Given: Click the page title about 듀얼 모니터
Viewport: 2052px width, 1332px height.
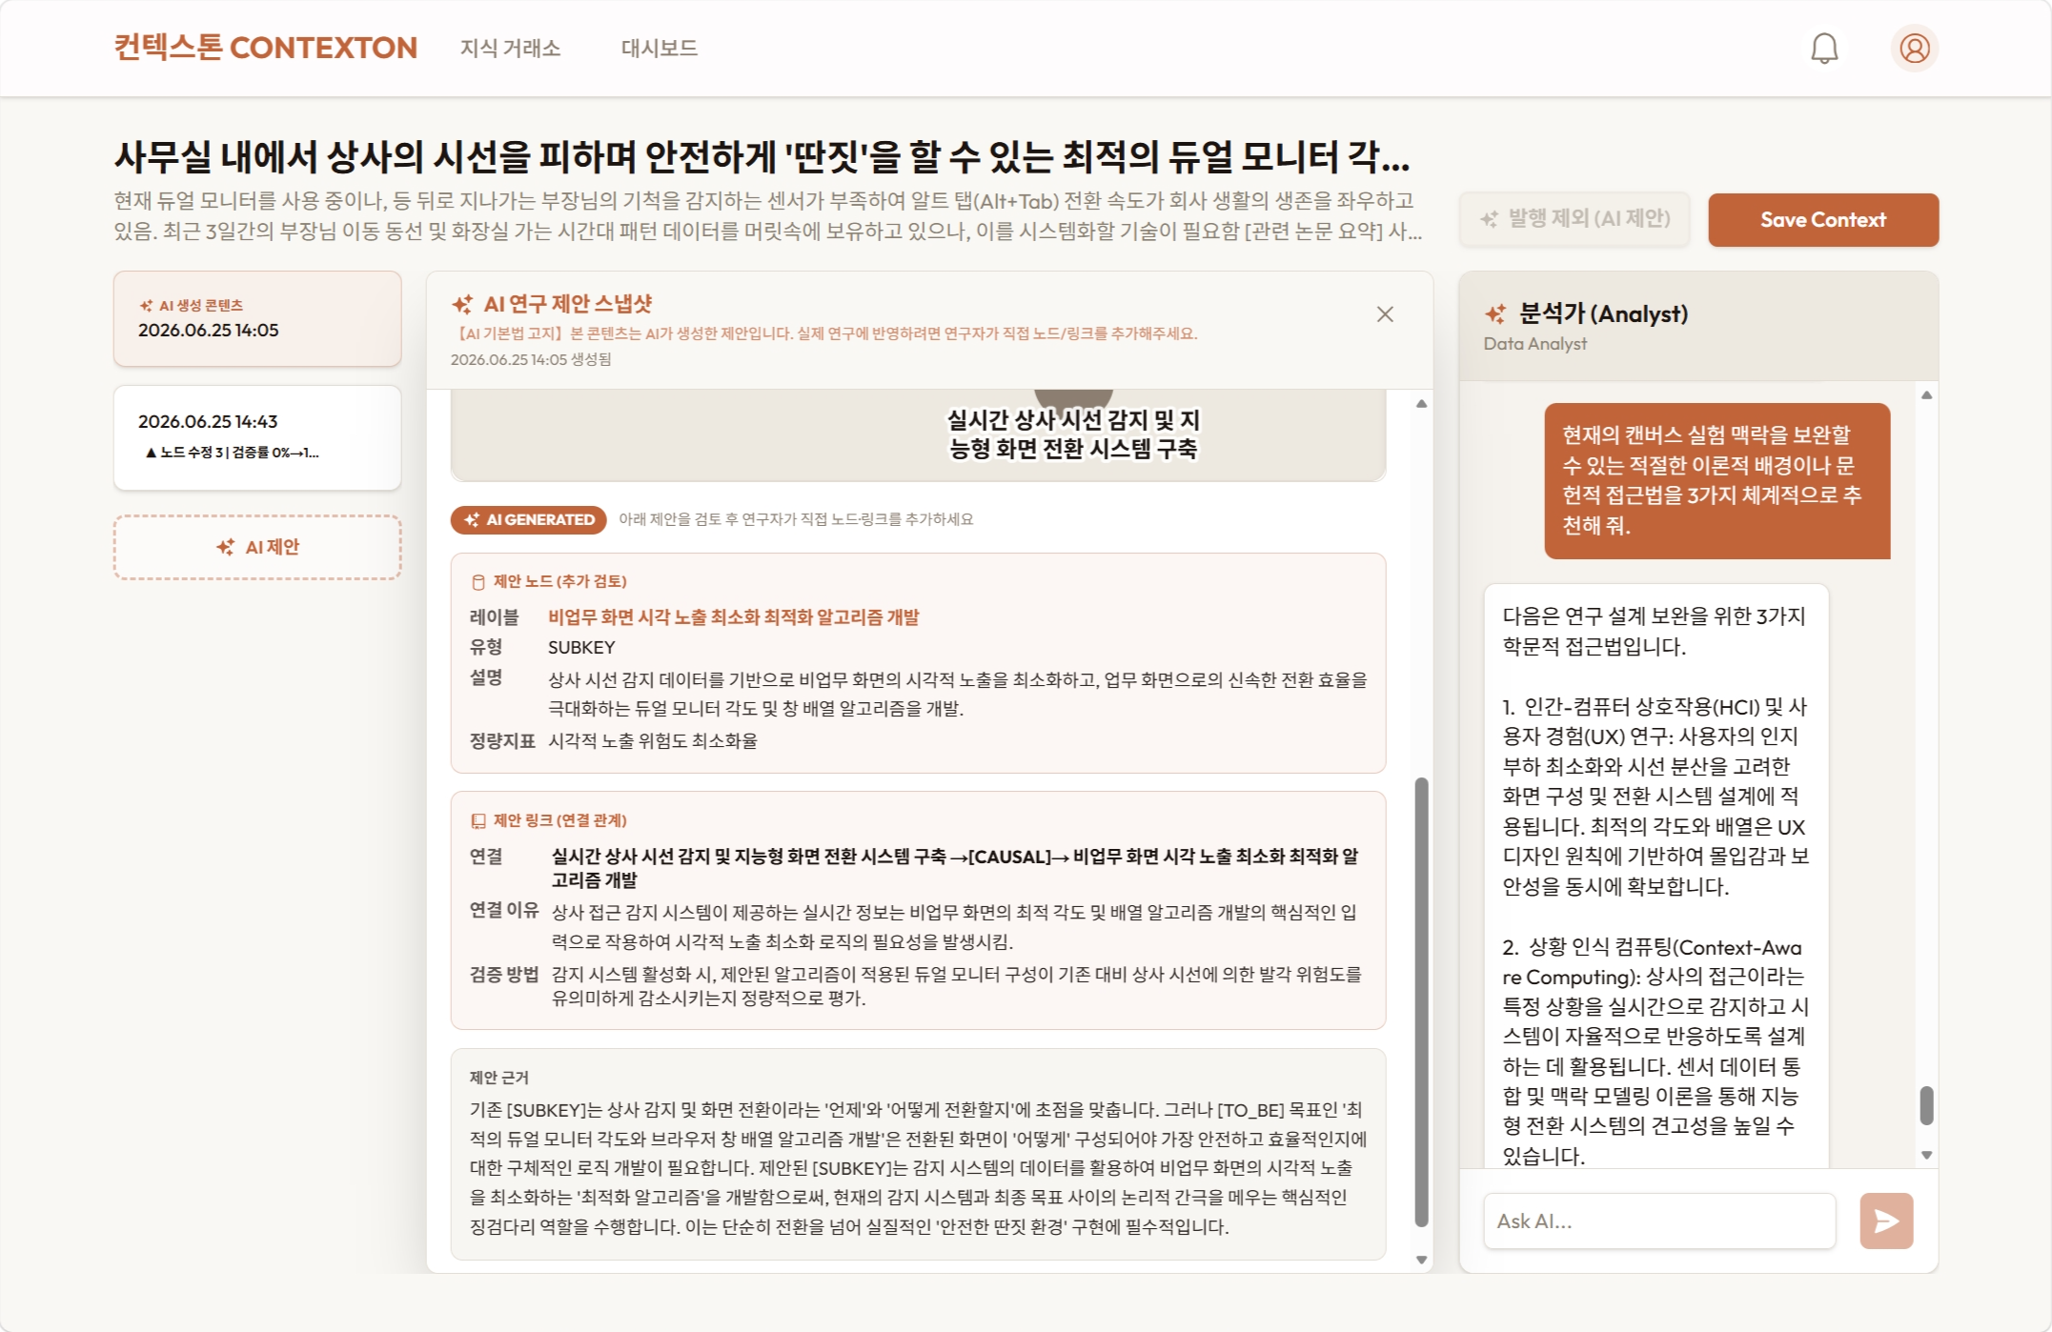Looking at the screenshot, I should [x=762, y=156].
